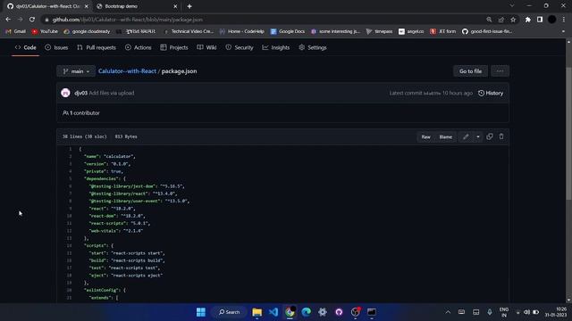Edit this file with pencil icon

point(466,136)
